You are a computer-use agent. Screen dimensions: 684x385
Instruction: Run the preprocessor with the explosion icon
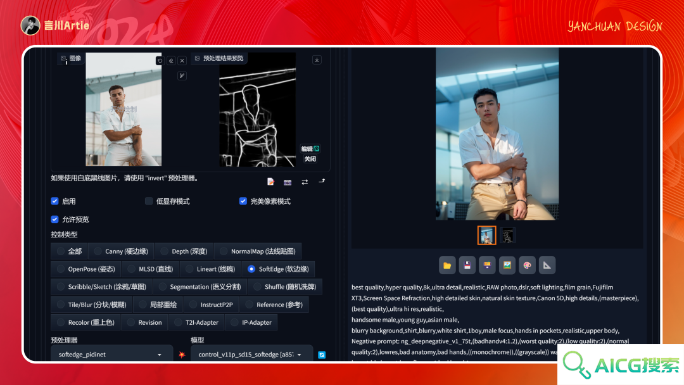point(182,355)
